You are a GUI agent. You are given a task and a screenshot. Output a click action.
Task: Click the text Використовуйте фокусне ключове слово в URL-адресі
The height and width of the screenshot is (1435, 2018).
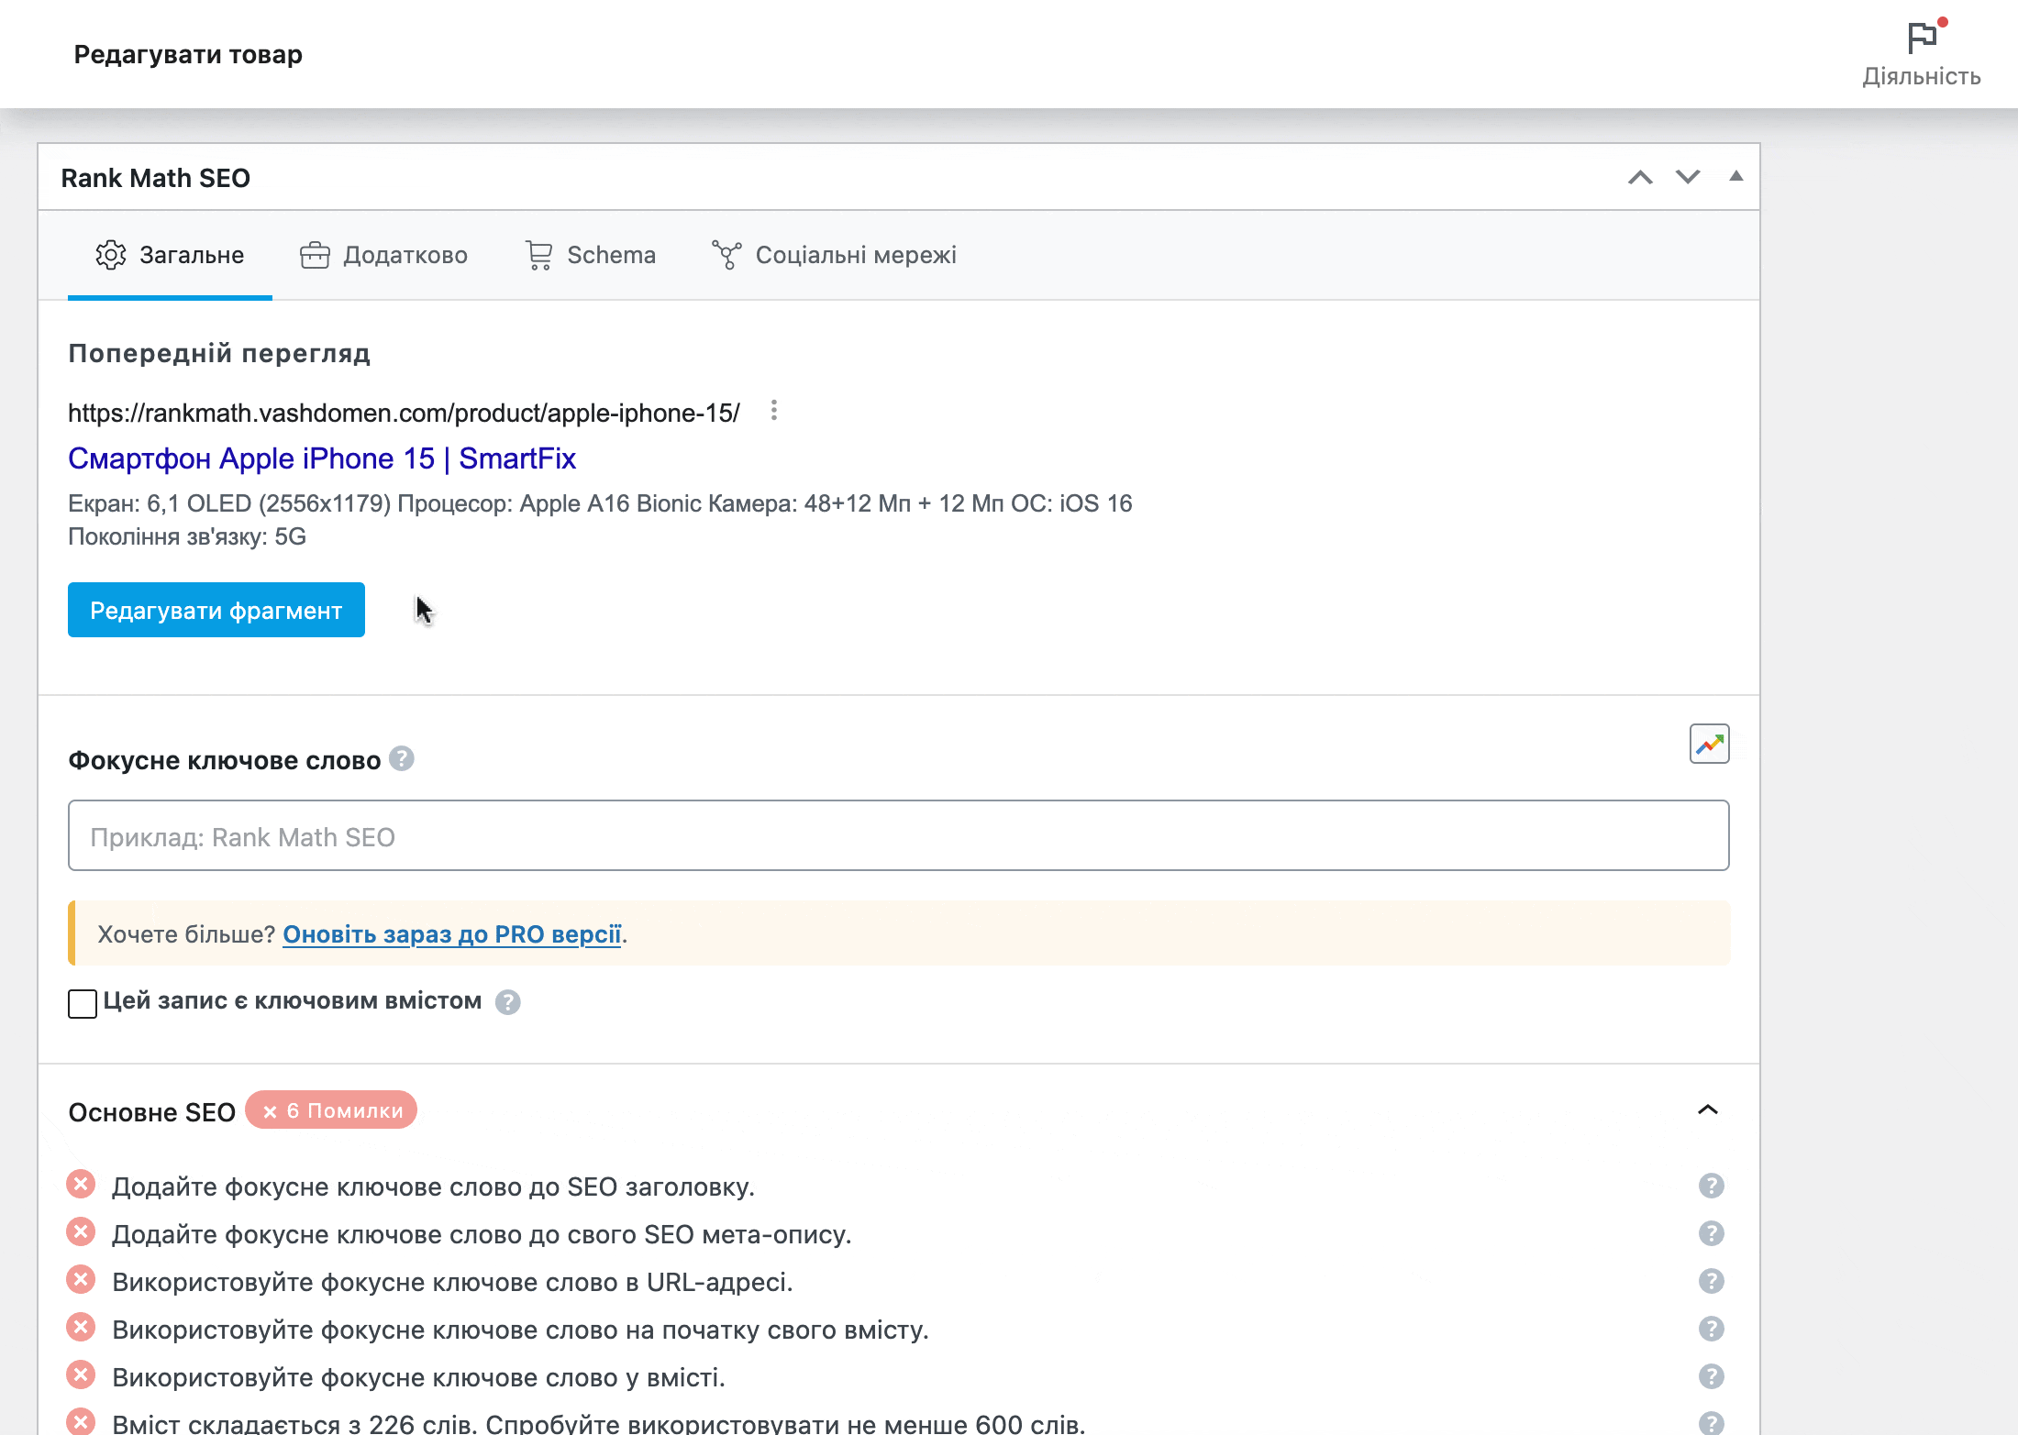(452, 1282)
